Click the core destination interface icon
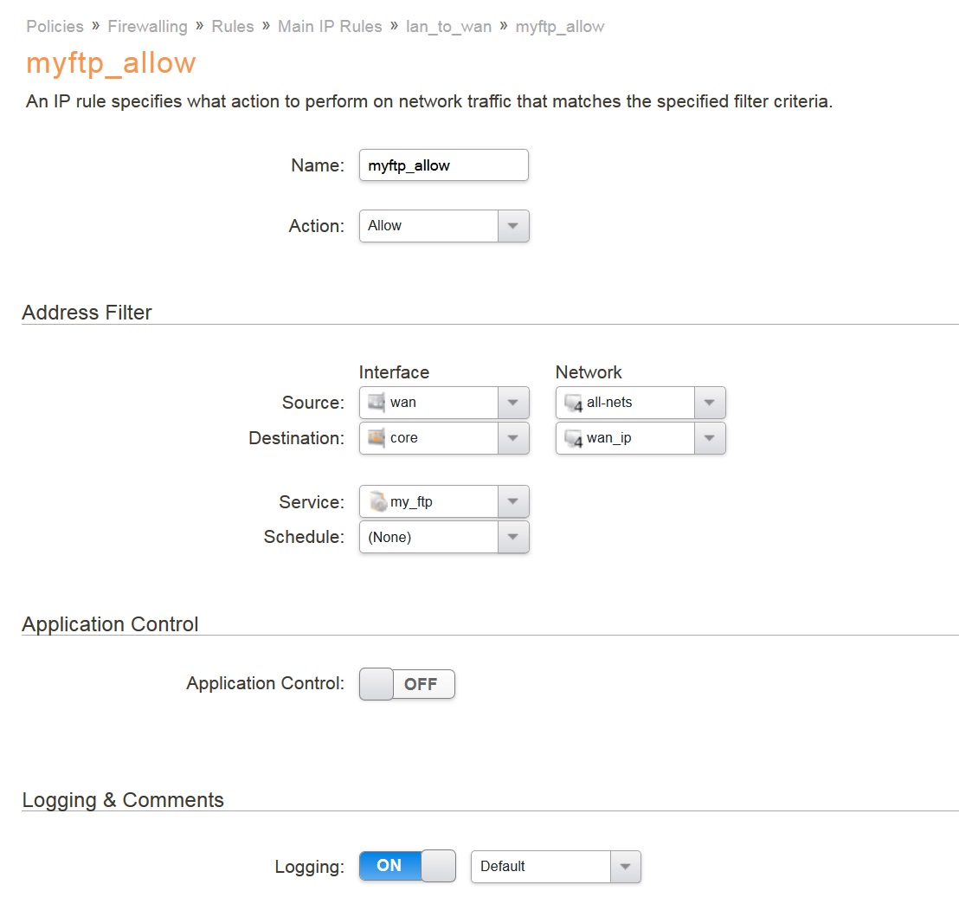 (x=377, y=438)
